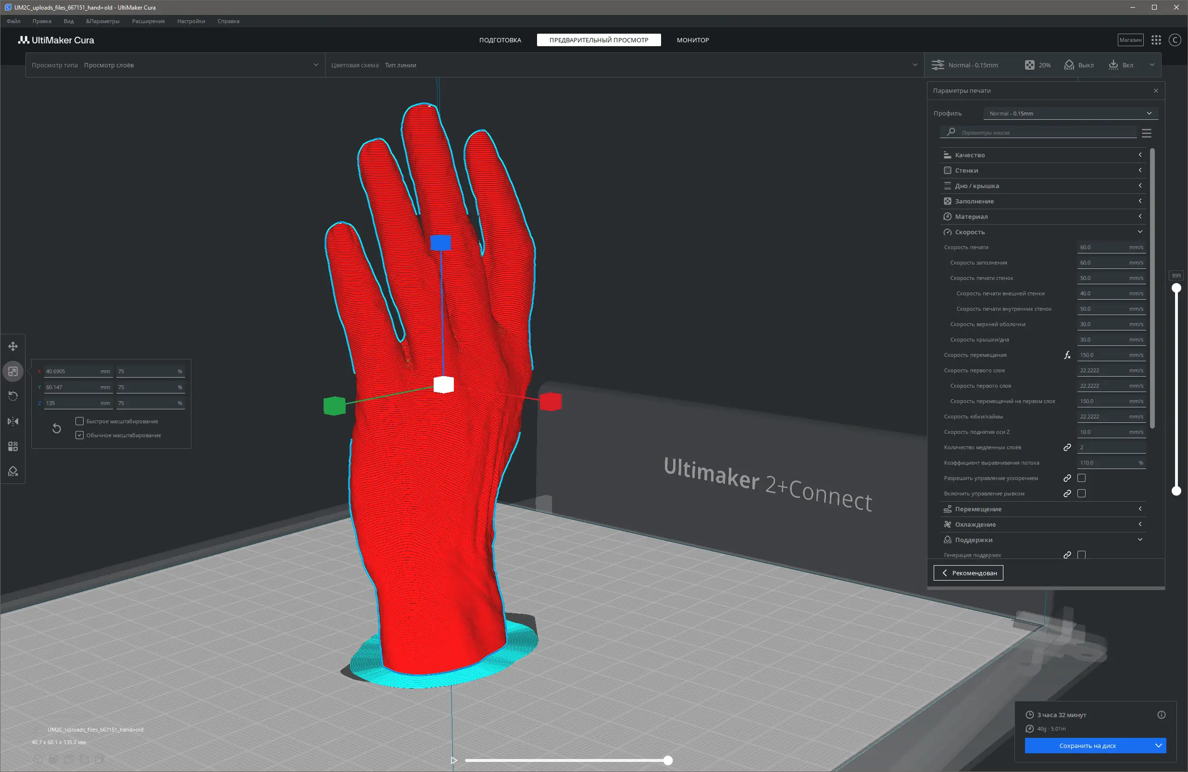
Task: Select the Mirror tool icon
Action: pyautogui.click(x=13, y=421)
